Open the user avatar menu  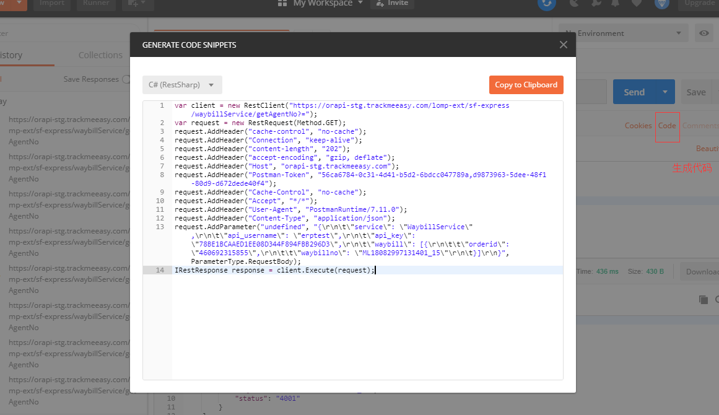tap(661, 3)
